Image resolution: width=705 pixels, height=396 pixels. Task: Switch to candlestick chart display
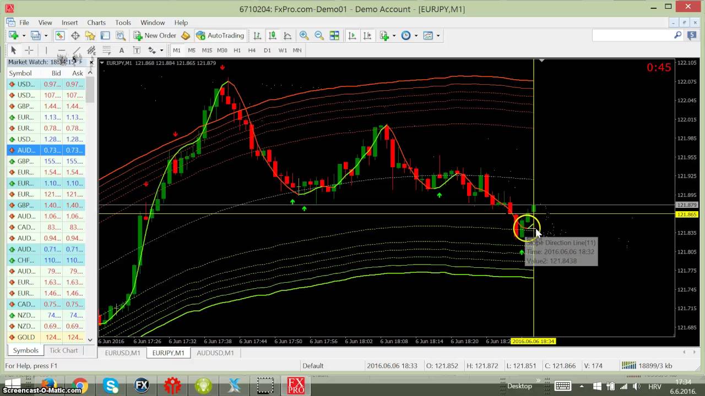click(272, 35)
